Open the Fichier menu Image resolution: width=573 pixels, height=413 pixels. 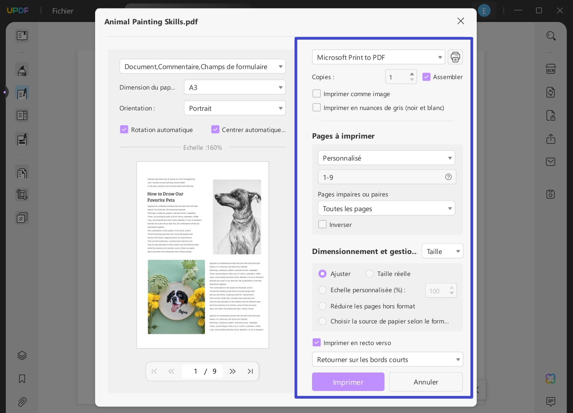click(x=63, y=11)
